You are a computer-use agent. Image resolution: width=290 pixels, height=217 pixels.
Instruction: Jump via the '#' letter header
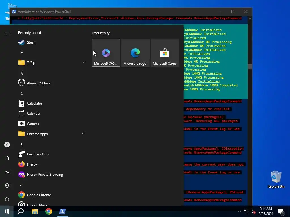[x=22, y=53]
